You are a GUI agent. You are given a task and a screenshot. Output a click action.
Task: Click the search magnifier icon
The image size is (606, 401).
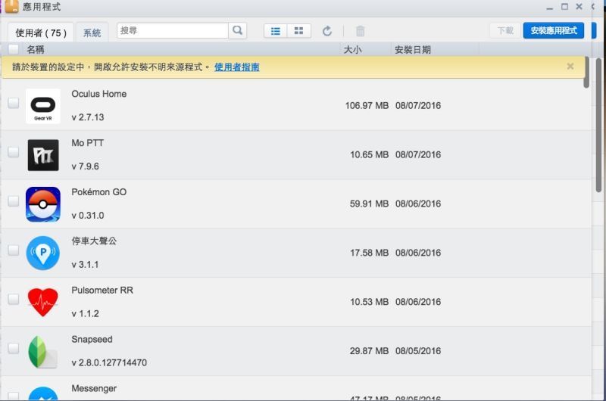pyautogui.click(x=238, y=31)
